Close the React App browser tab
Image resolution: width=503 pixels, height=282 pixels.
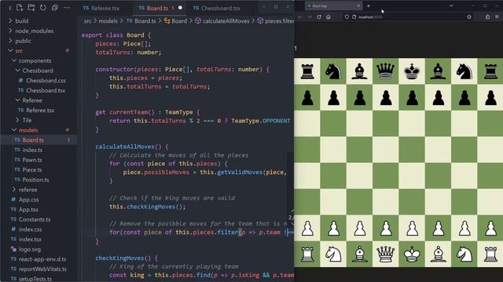pyautogui.click(x=358, y=5)
